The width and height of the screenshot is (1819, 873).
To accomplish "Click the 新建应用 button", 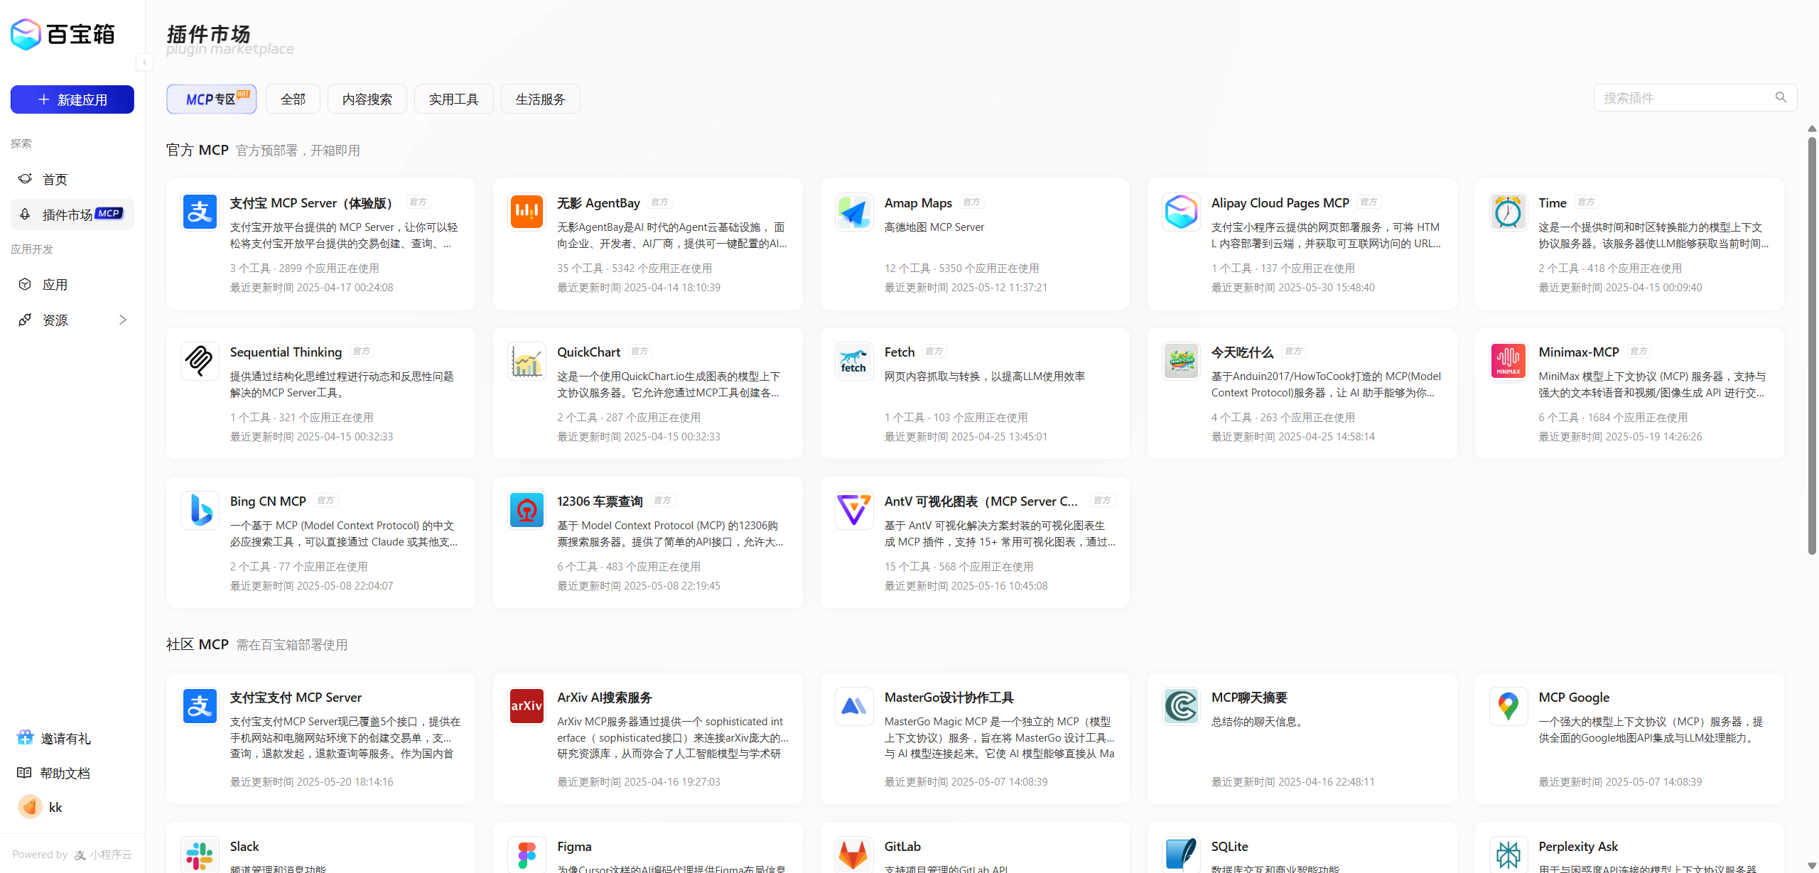I will (72, 99).
